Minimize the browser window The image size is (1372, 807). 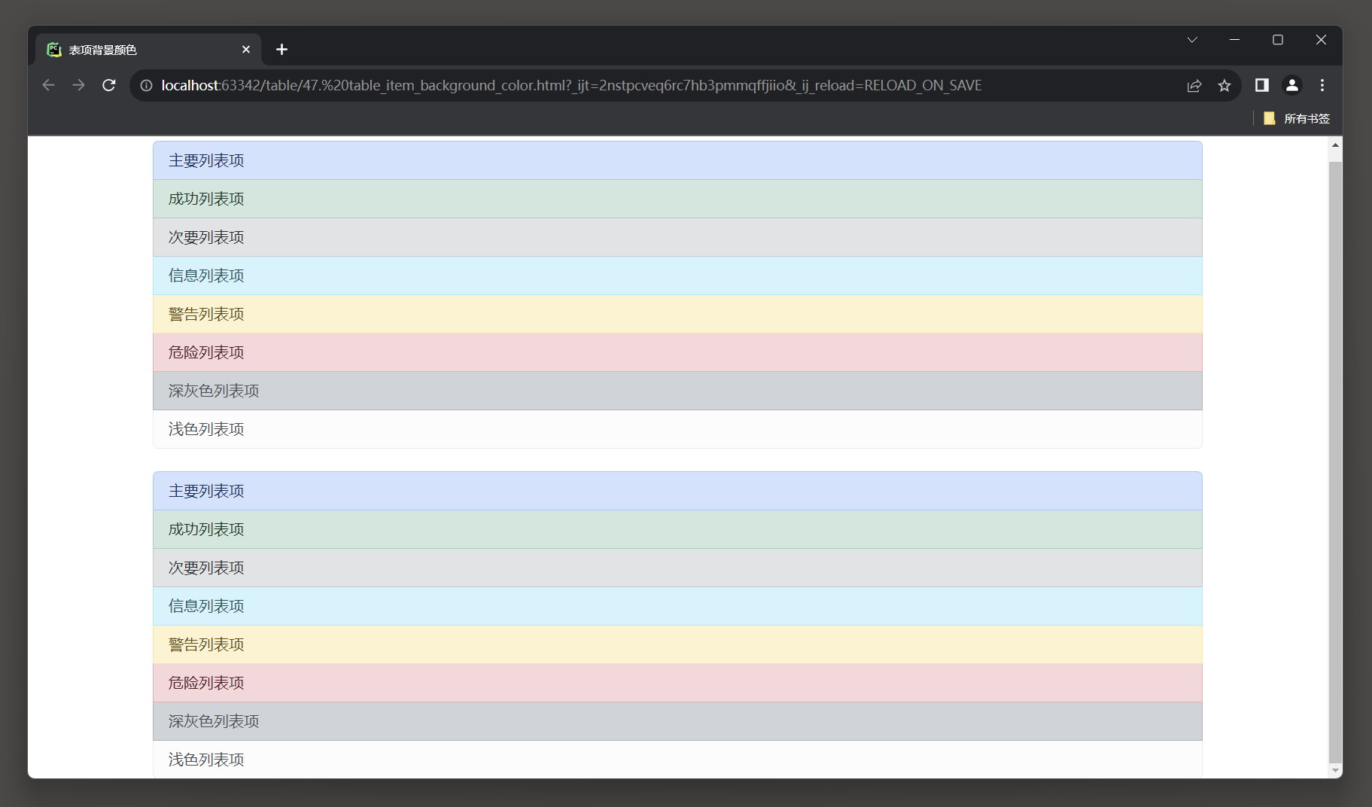[1234, 40]
